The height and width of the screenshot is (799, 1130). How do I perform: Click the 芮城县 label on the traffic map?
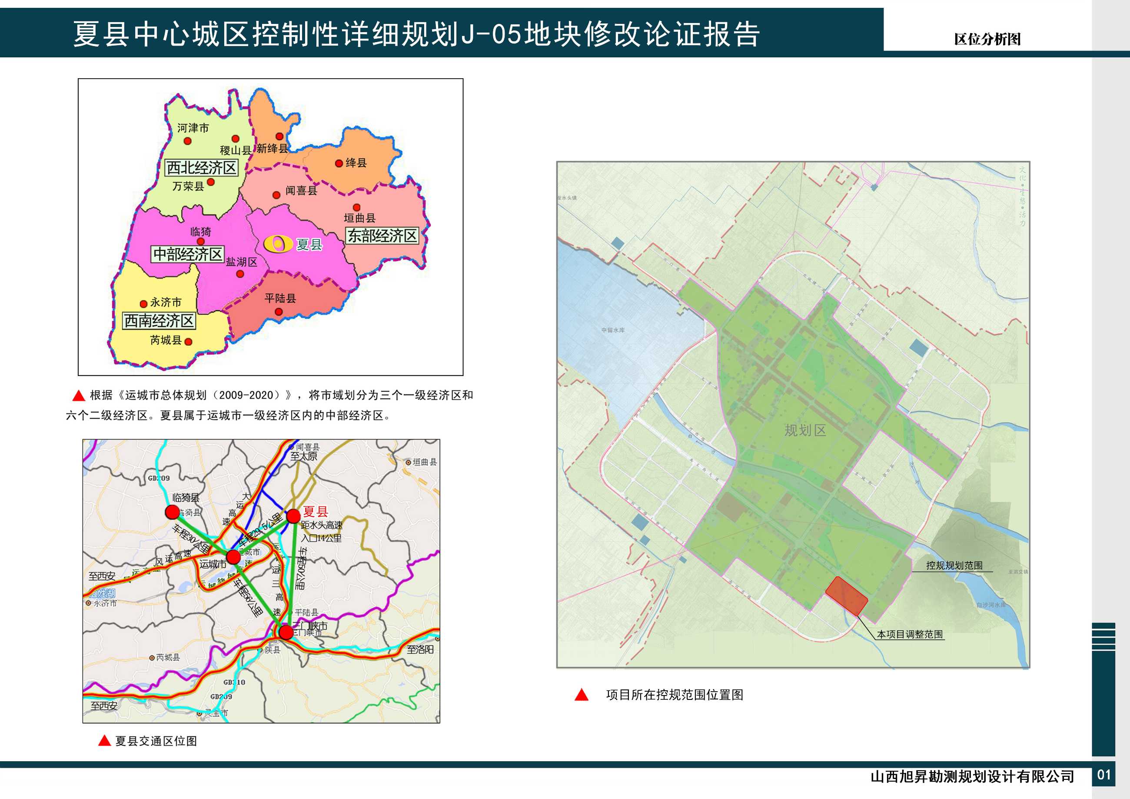[x=168, y=657]
